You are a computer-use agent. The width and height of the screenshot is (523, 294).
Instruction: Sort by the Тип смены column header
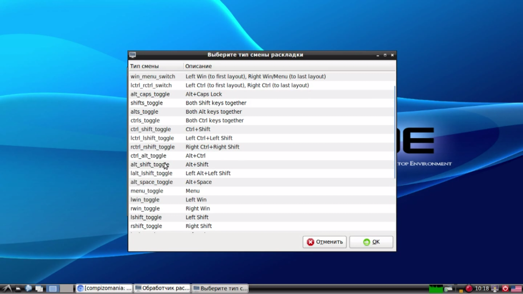point(156,66)
